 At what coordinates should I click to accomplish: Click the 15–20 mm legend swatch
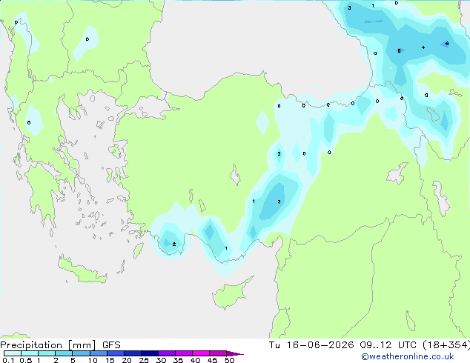116,353
